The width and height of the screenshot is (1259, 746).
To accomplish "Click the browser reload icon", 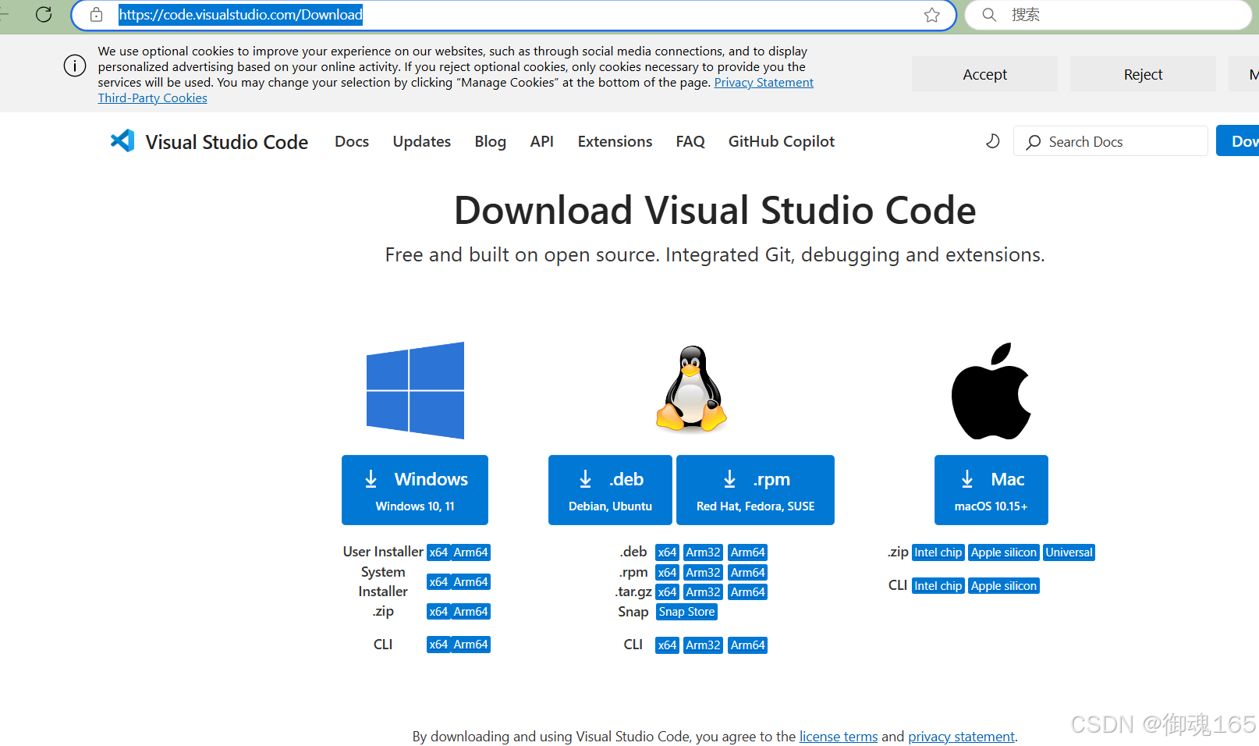I will click(44, 14).
